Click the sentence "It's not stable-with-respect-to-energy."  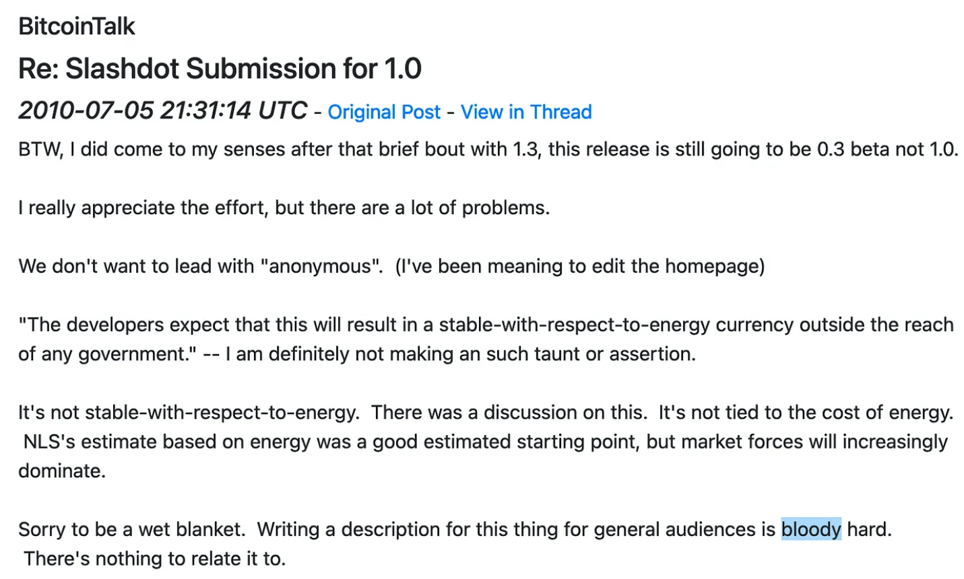pyautogui.click(x=189, y=412)
